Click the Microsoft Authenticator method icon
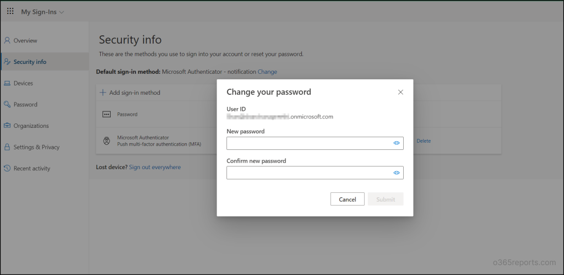This screenshot has height=275, width=564. pos(106,141)
